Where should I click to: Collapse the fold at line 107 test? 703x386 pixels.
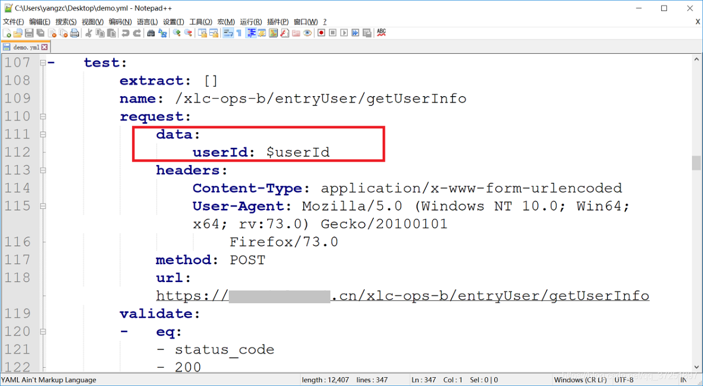[x=43, y=63]
